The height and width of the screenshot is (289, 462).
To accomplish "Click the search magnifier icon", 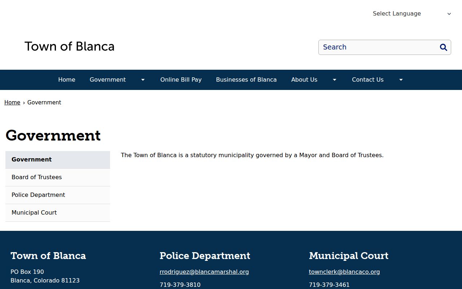I will click(443, 47).
